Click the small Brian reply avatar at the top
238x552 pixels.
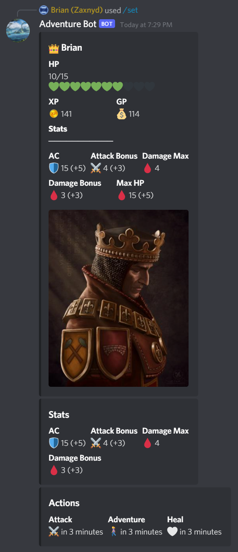[x=43, y=10]
